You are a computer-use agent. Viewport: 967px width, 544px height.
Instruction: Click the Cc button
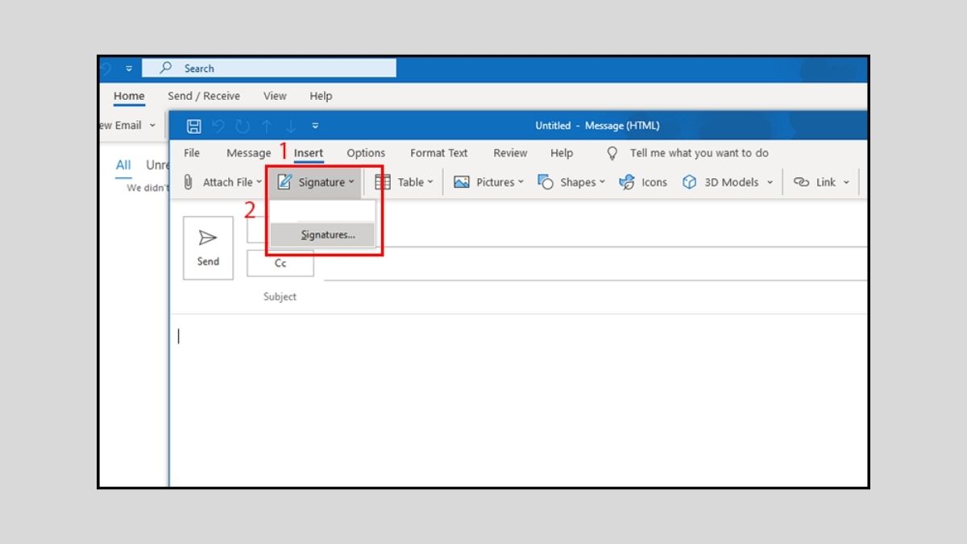pyautogui.click(x=280, y=264)
